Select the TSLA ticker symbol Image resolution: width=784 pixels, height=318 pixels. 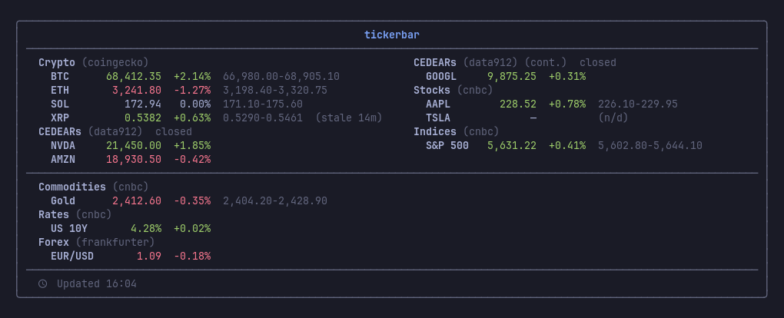[x=438, y=118]
